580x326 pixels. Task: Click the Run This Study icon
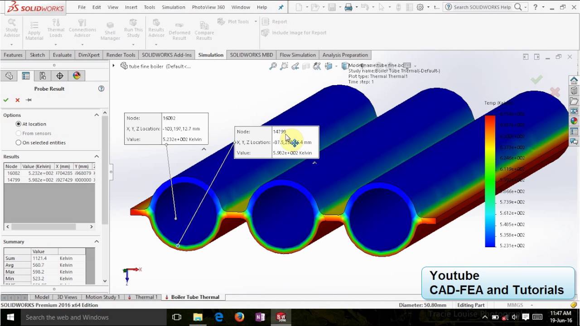[133, 24]
